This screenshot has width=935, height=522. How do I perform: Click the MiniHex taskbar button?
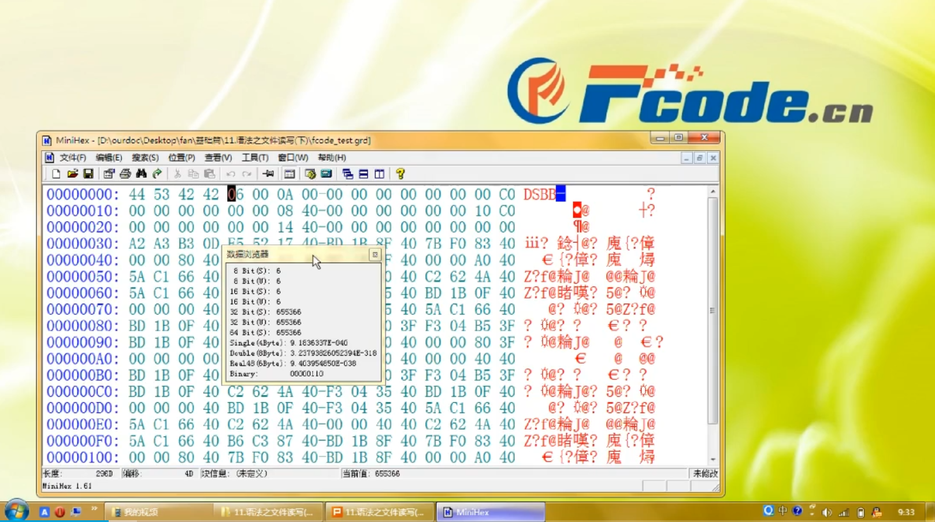click(x=490, y=512)
